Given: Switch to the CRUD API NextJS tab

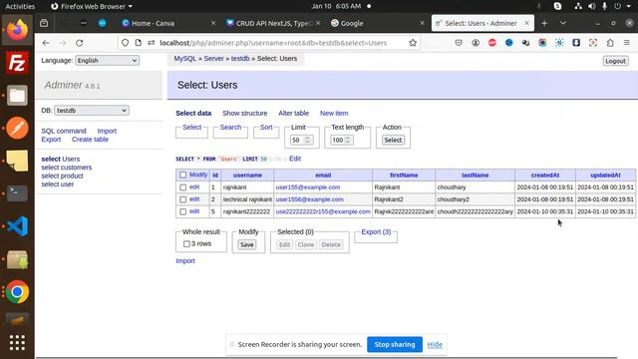Looking at the screenshot, I should coord(274,23).
